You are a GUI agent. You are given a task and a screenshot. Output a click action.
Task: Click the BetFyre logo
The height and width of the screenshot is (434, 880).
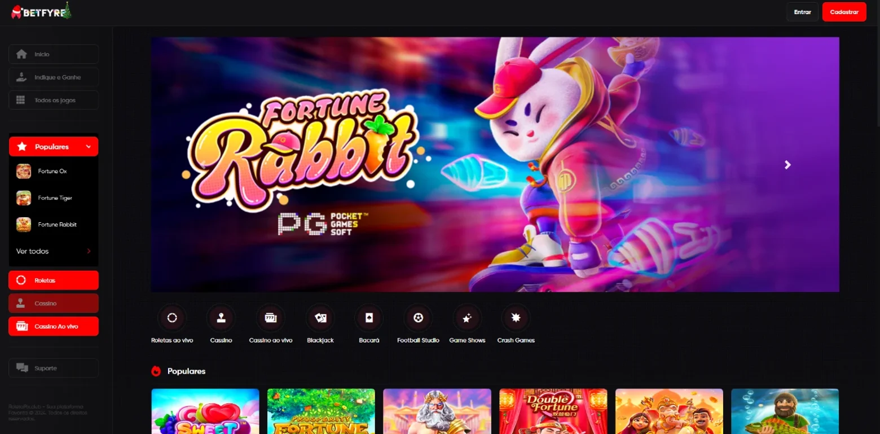tap(42, 11)
